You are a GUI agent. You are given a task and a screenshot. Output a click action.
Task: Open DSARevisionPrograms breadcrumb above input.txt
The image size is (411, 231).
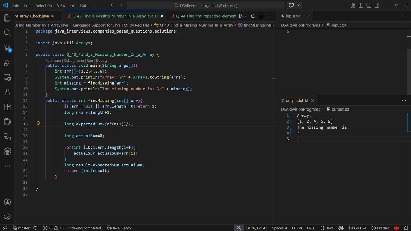[300, 25]
